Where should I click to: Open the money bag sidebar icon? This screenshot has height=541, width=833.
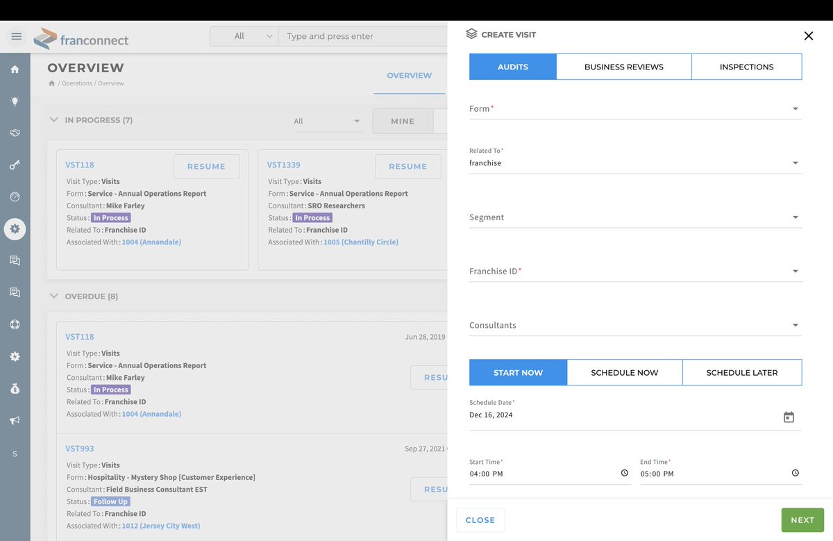(15, 388)
